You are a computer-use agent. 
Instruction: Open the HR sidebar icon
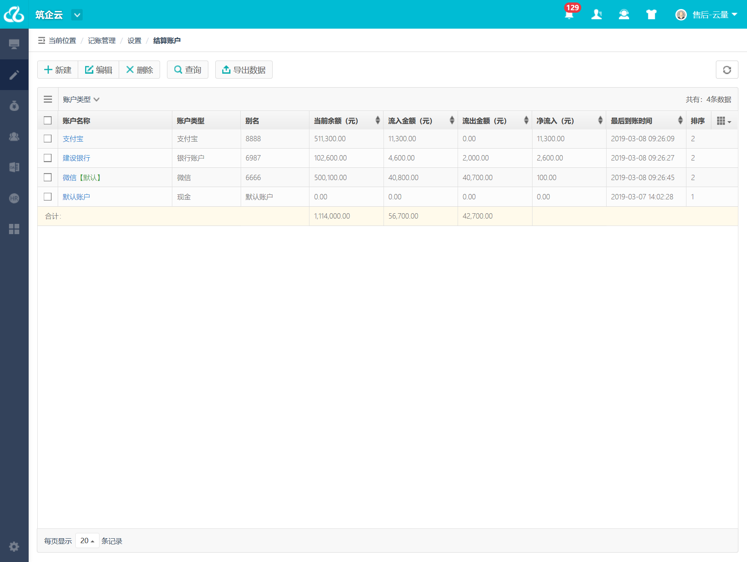[x=14, y=198]
